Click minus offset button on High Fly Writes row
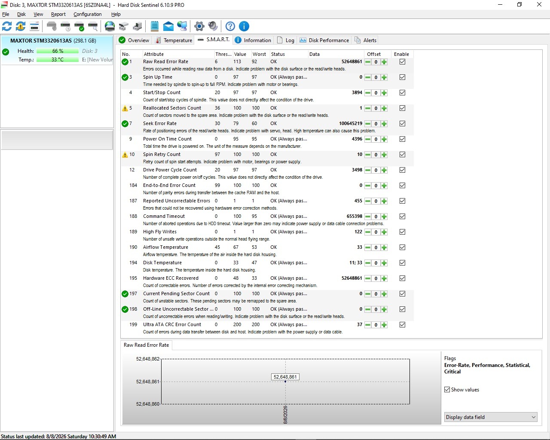 pyautogui.click(x=368, y=232)
